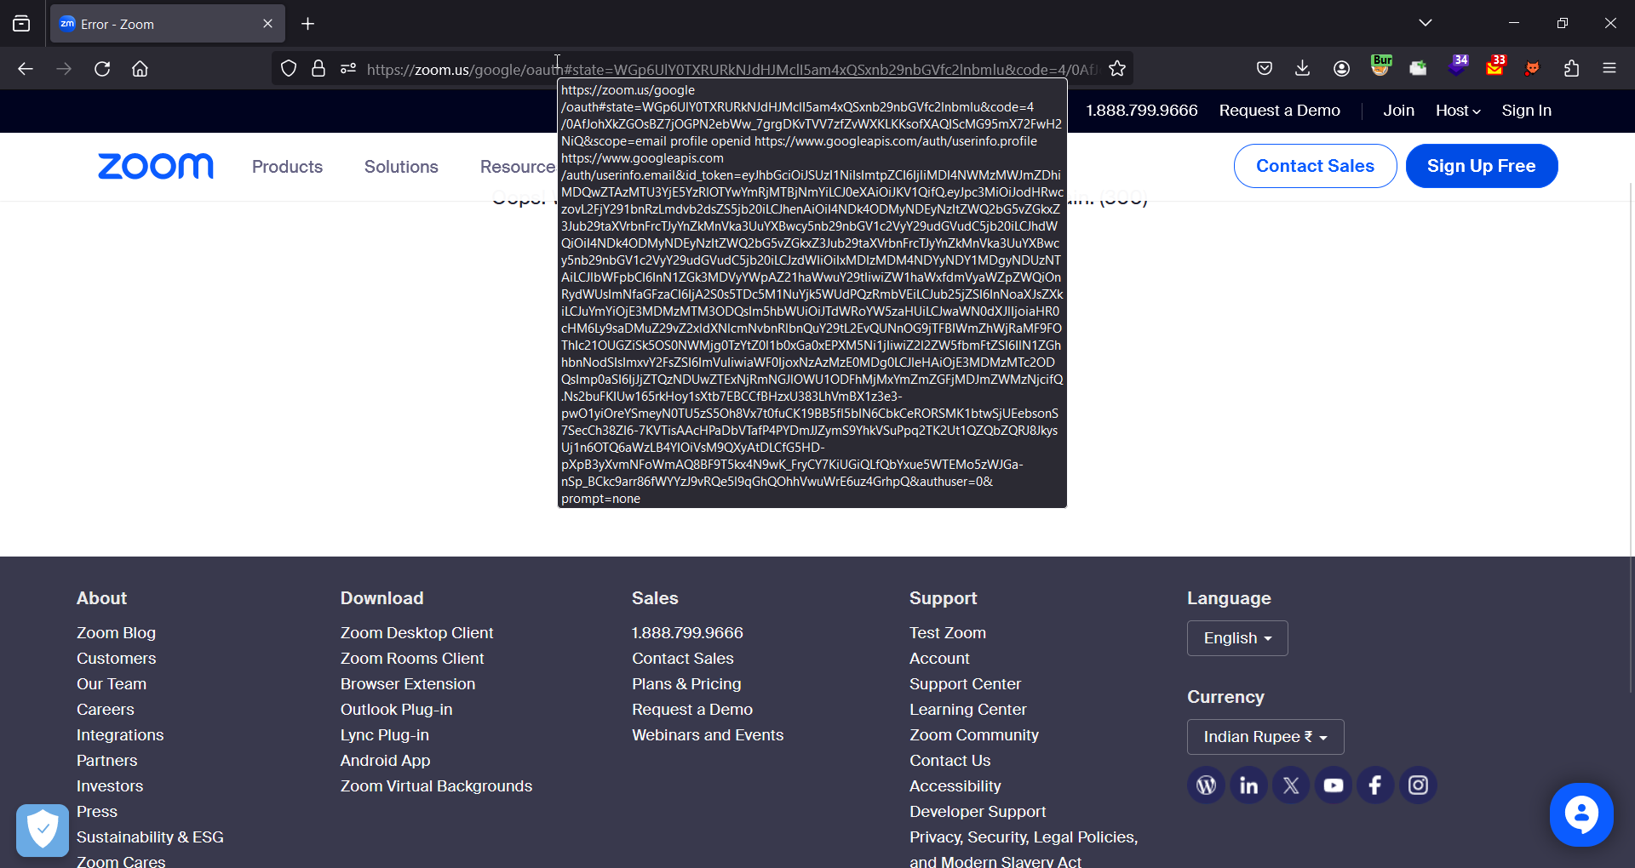1635x868 pixels.
Task: Visit Zoom's Facebook page icon
Action: click(x=1375, y=785)
